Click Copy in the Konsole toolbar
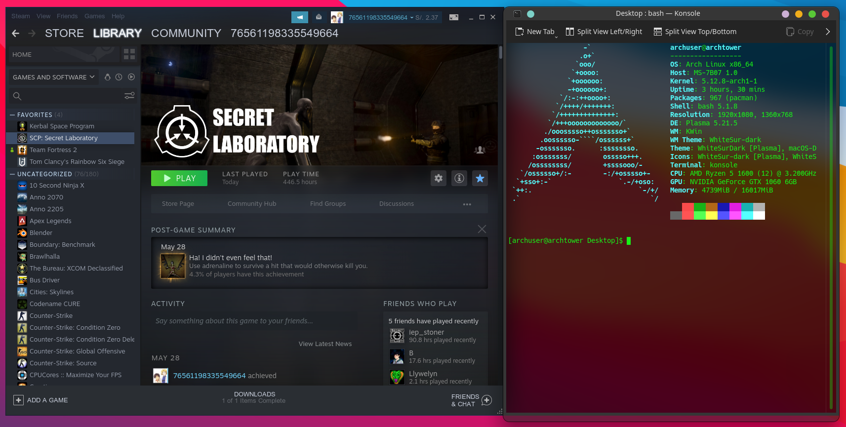 point(800,32)
